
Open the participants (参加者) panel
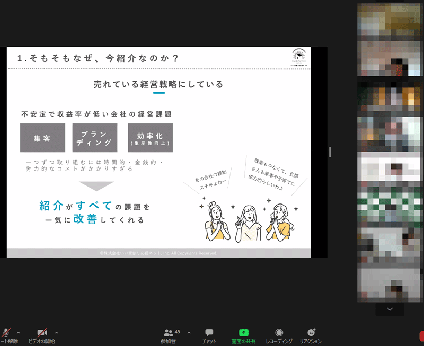(x=169, y=335)
